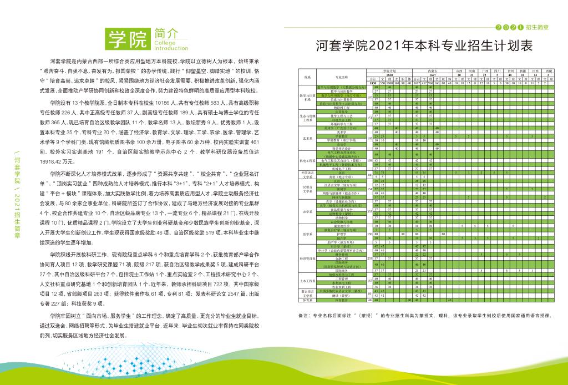This screenshot has width=568, height=385.
Task: Click the paragraph starting 学院积极开展教科研工作
Action: pyautogui.click(x=150, y=279)
